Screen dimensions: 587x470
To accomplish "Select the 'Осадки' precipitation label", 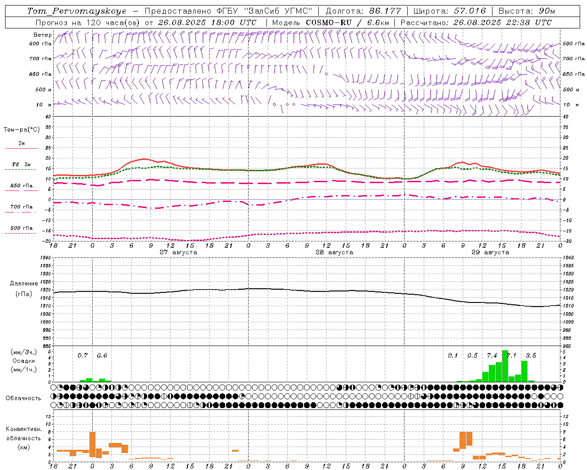I will [x=24, y=361].
